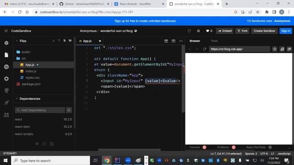294x165 pixels.
Task: Click the Create Sandbox button
Action: (265, 31)
